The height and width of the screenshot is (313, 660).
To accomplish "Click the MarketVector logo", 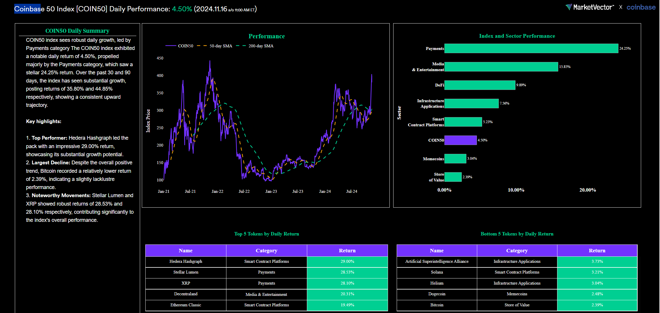I will click(x=590, y=7).
